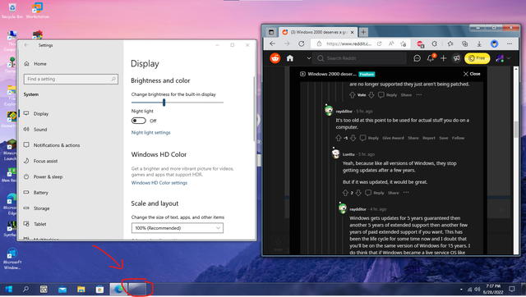Open Power & sleep settings
Image resolution: width=526 pixels, height=297 pixels.
[x=48, y=176]
